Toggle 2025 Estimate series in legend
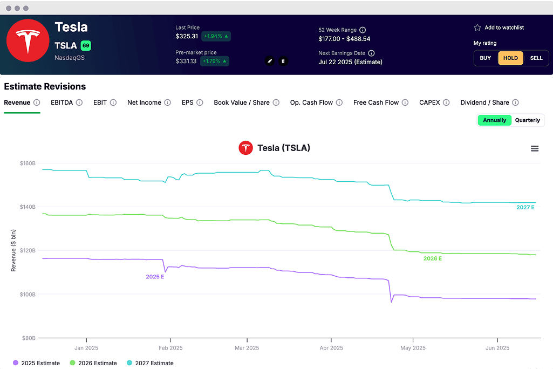553x369 pixels. [x=36, y=363]
